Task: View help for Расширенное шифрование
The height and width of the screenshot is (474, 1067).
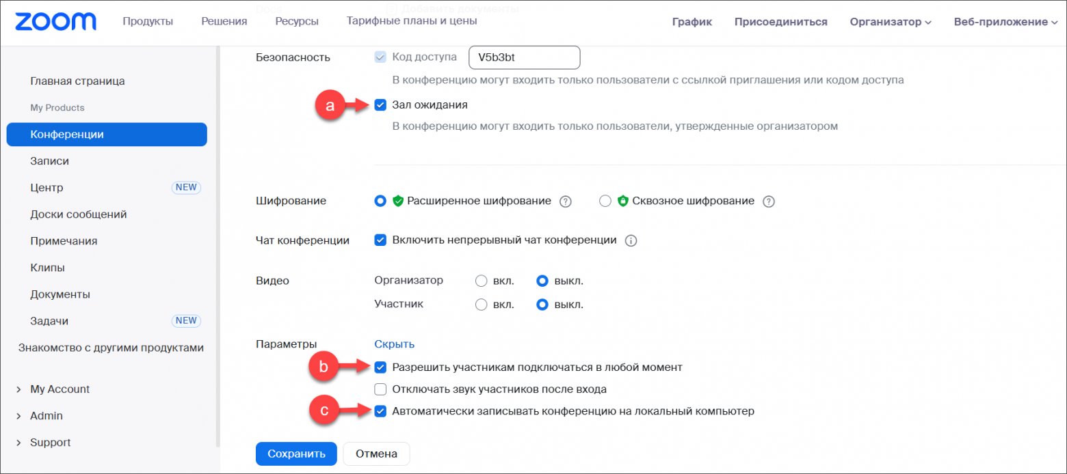Action: 565,201
